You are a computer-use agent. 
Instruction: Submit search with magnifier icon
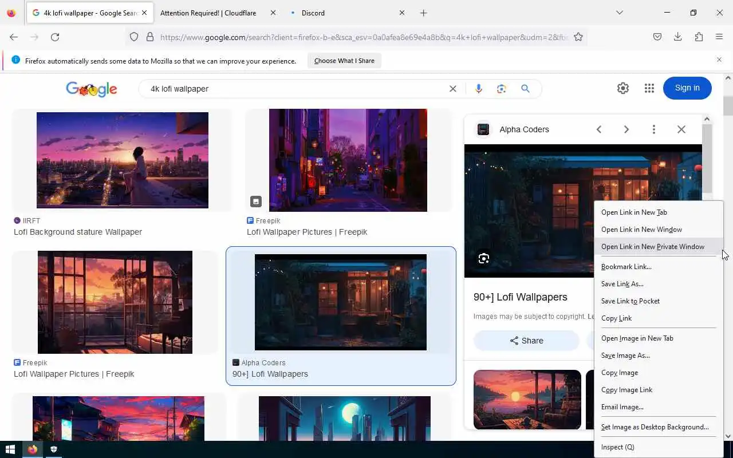tap(525, 89)
